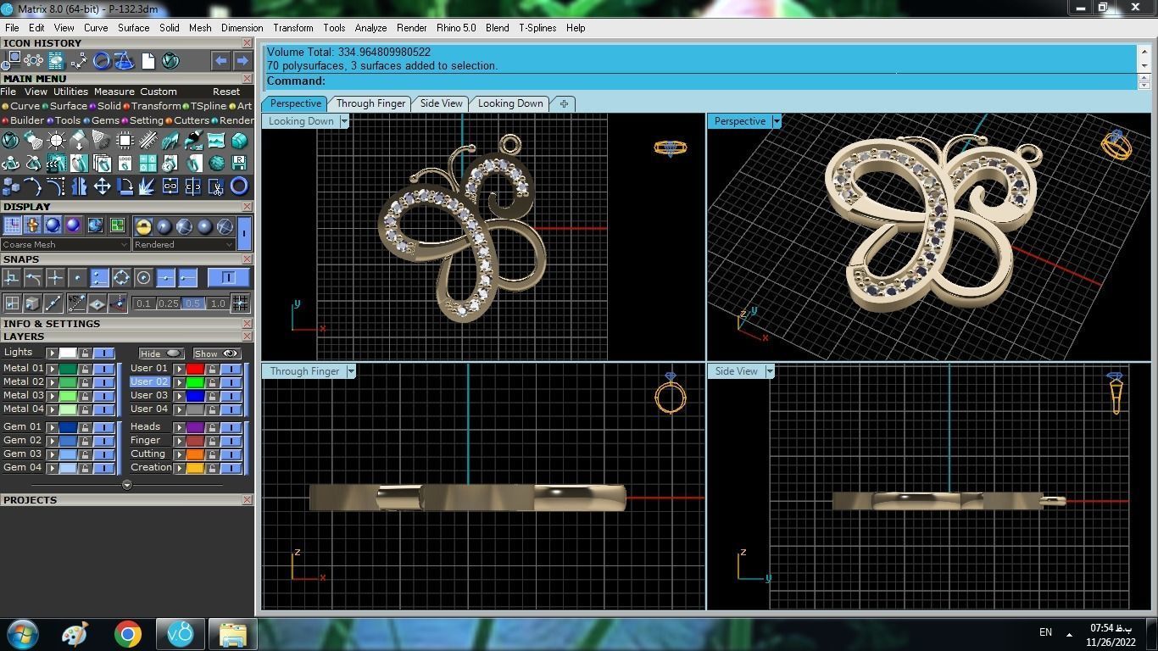
Task: Toggle the tangent snap icon in Snaps
Action: point(33,277)
